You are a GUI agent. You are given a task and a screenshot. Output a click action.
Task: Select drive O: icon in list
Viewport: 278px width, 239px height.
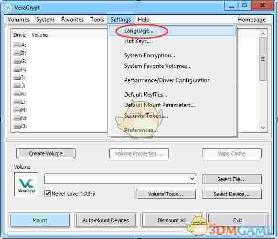pyautogui.click(x=17, y=126)
